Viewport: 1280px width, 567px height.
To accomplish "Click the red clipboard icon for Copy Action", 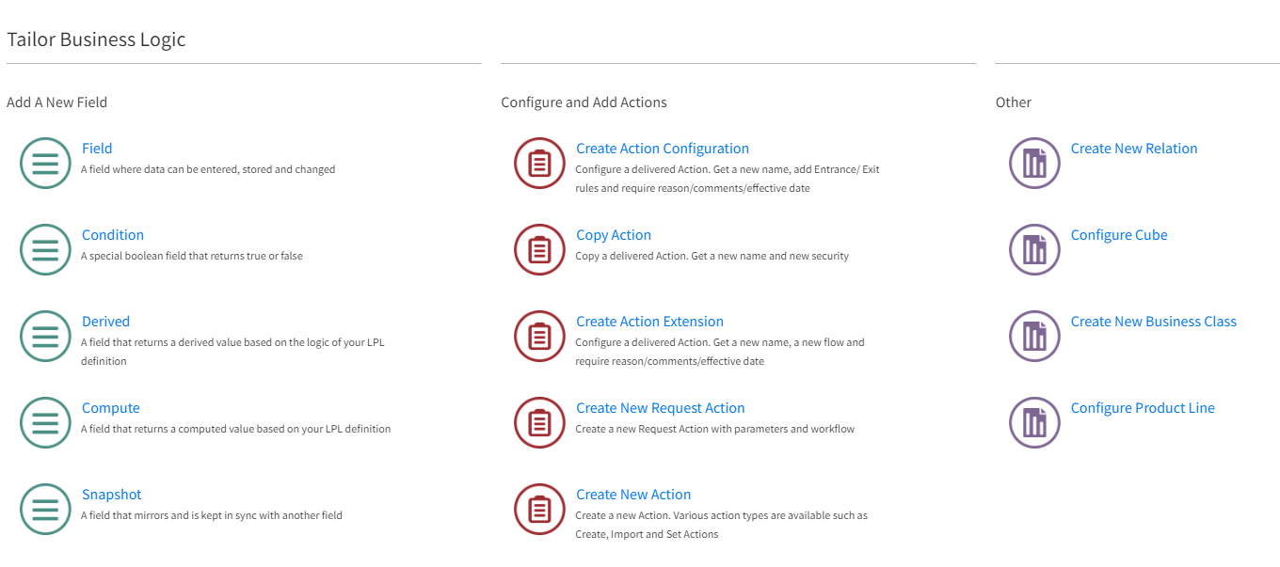I will pyautogui.click(x=539, y=250).
